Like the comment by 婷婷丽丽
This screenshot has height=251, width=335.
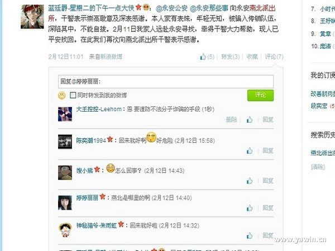[x=250, y=208]
